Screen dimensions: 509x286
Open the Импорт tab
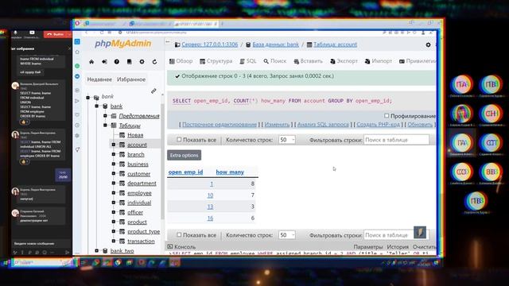pyautogui.click(x=379, y=61)
